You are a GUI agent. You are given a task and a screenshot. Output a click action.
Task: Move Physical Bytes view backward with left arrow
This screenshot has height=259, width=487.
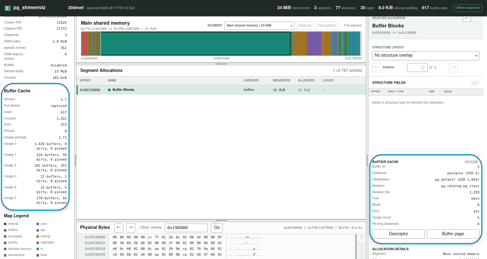(x=119, y=228)
